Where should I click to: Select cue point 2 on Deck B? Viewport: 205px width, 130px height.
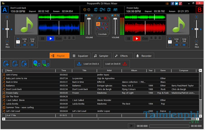pyautogui.click(x=155, y=38)
